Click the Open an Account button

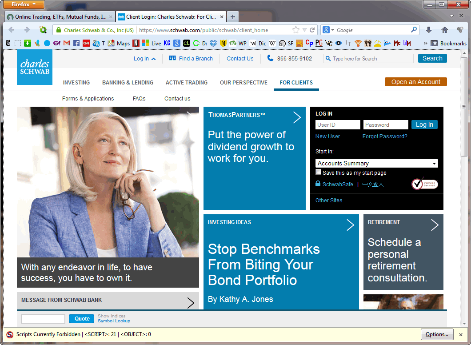(416, 82)
